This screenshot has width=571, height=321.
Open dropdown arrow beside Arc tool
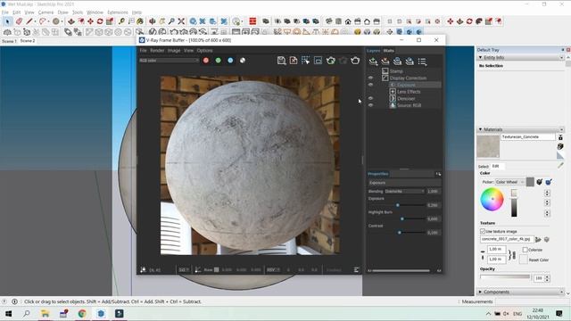[x=48, y=21]
